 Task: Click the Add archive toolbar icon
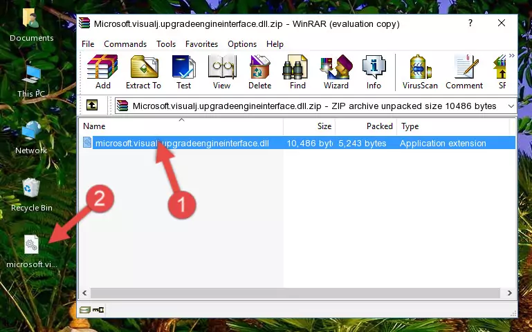102,72
